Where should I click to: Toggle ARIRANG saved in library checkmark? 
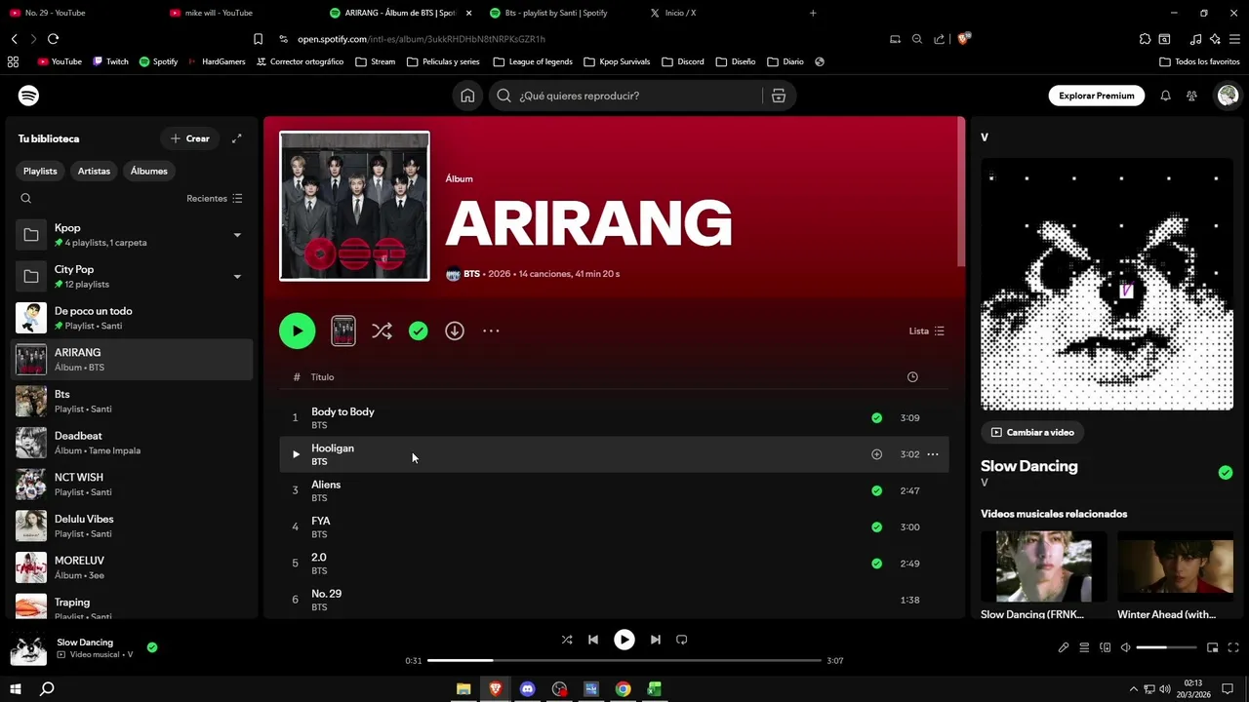click(418, 331)
